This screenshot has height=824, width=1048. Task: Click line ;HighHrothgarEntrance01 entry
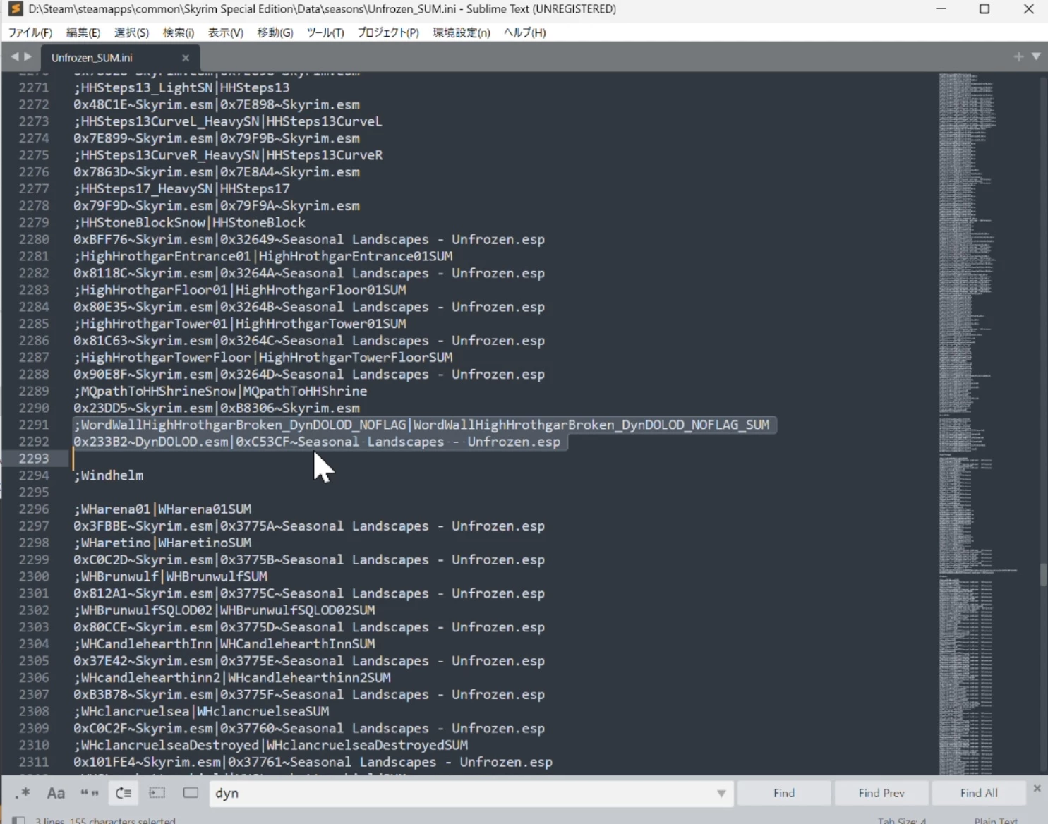(263, 256)
